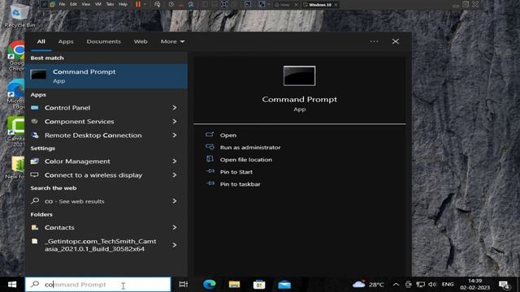Open the VMware File menu

coord(62,4)
